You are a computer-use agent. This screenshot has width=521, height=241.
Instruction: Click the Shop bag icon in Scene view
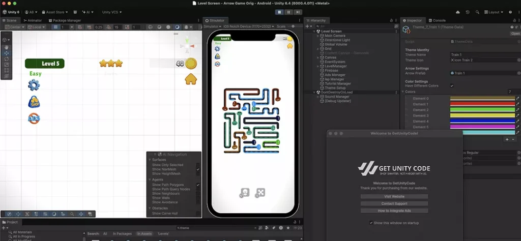34,102
